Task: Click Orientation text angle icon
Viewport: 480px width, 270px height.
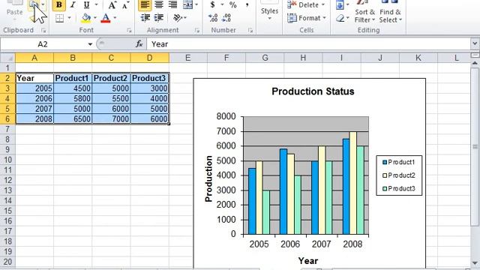Action: pos(178,18)
